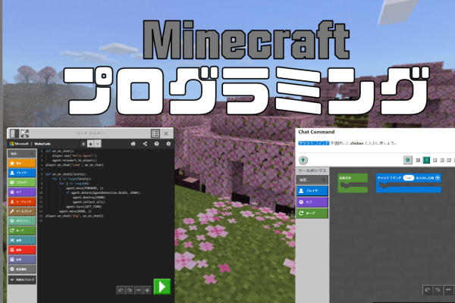
Task: Click the search box under the tutorial toolbox
Action: [312, 180]
